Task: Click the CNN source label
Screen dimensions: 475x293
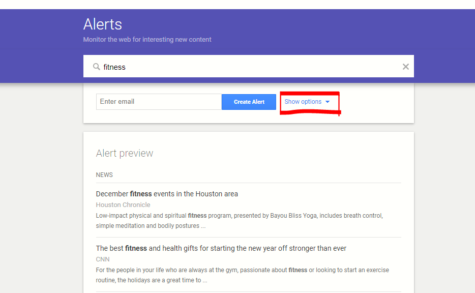Action: tap(103, 259)
